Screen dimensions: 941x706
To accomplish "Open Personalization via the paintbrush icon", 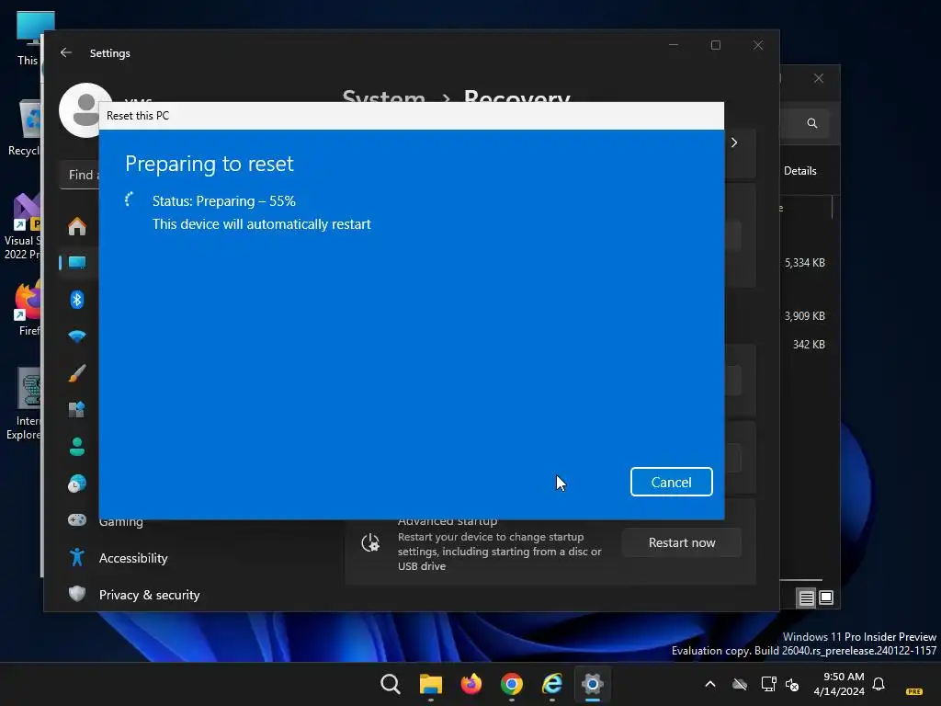I will tap(77, 373).
